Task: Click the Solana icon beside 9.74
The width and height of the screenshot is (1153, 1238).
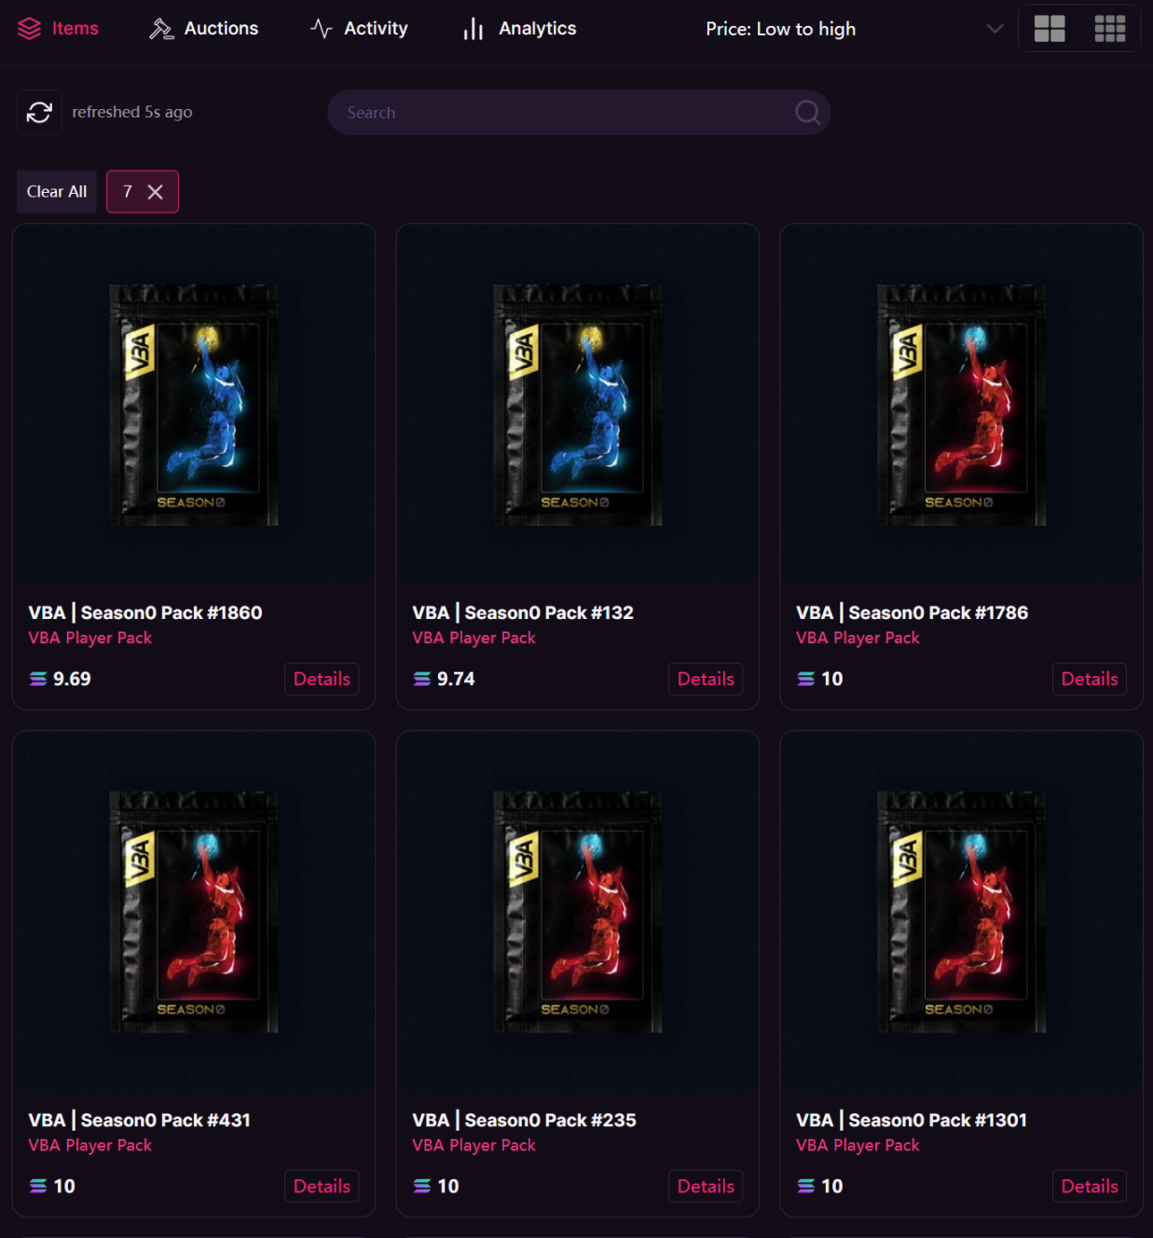Action: pos(422,679)
